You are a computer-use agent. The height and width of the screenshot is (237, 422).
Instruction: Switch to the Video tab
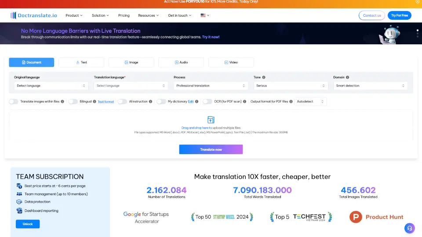(x=231, y=62)
